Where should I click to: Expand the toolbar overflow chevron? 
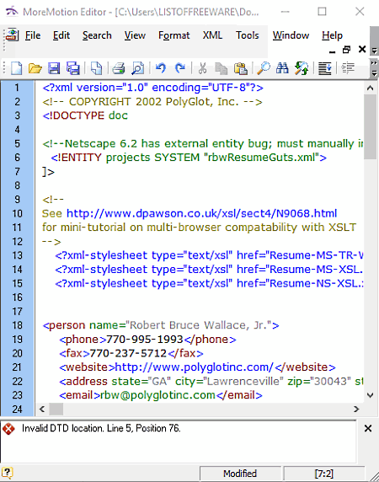coord(374,68)
